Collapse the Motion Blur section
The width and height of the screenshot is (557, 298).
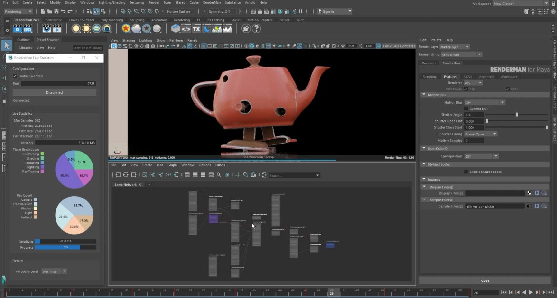click(x=424, y=95)
